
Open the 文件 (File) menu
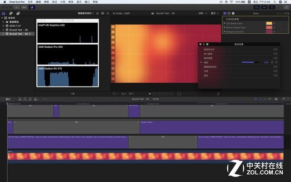tap(30, 2)
